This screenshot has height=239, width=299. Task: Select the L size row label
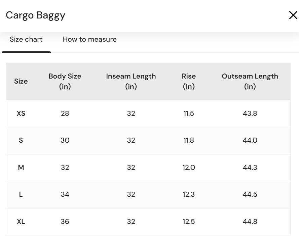click(21, 194)
